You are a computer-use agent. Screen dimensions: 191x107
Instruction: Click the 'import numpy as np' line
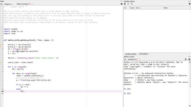pyautogui.click(x=13, y=31)
